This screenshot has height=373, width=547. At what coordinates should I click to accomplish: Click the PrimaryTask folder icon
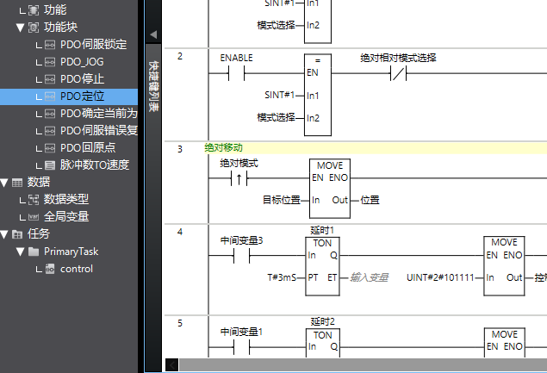point(34,252)
